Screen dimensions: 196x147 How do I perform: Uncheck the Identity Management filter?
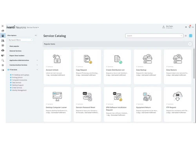click(11, 90)
